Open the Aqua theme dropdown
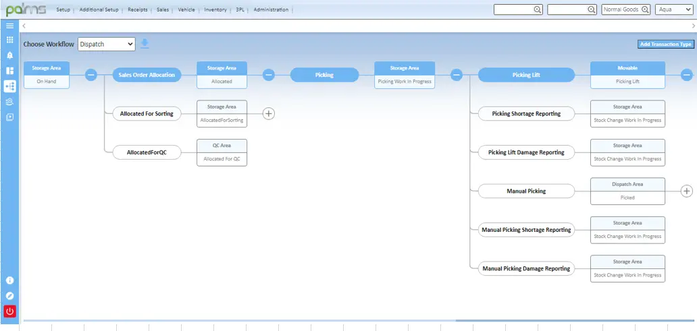Screen dimensions: 697x331 [x=673, y=9]
